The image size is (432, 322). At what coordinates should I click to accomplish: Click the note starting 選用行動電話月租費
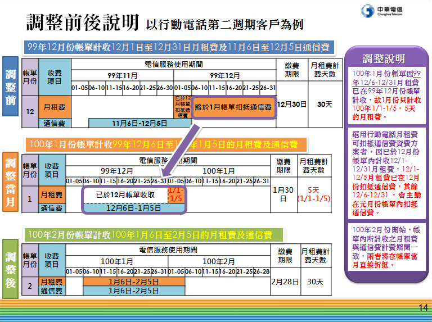pos(386,174)
